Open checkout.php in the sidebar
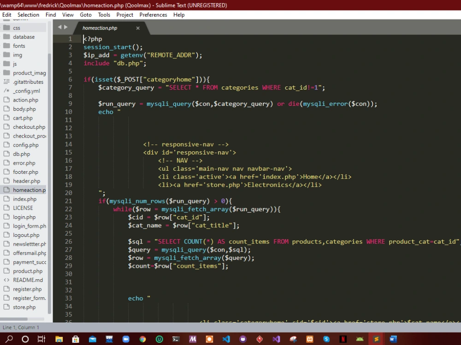 click(x=29, y=127)
